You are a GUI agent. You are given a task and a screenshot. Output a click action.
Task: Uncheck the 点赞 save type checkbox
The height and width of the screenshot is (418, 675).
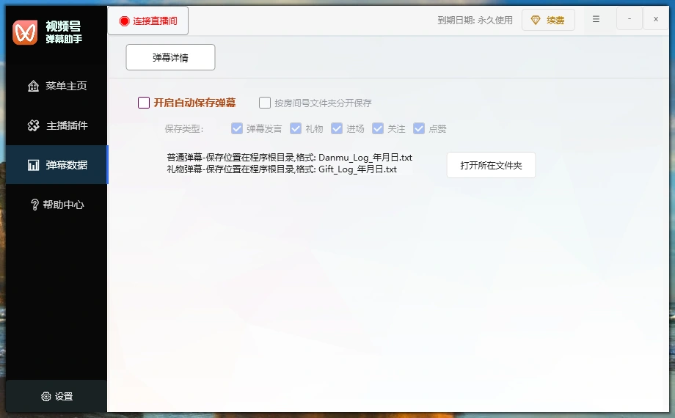419,129
